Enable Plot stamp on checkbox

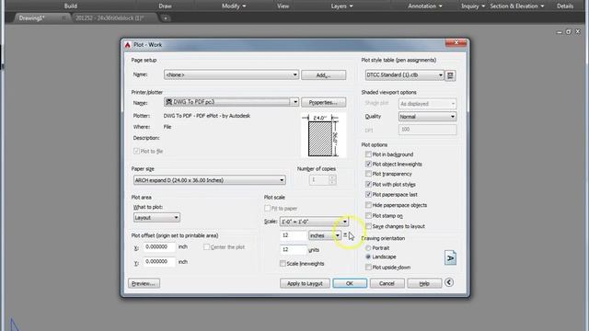(x=368, y=216)
